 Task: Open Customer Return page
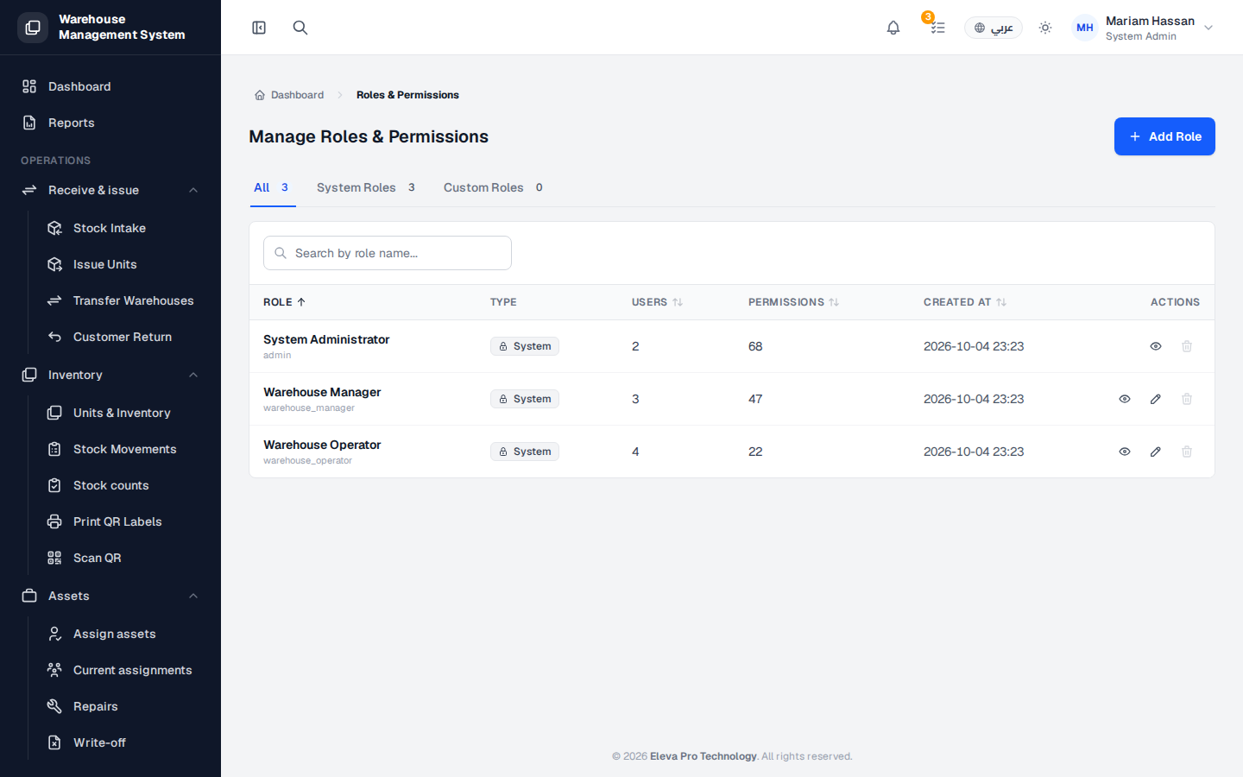123,337
